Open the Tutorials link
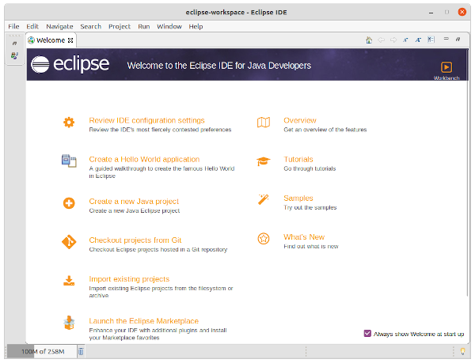This screenshot has height=363, width=475. (x=298, y=159)
